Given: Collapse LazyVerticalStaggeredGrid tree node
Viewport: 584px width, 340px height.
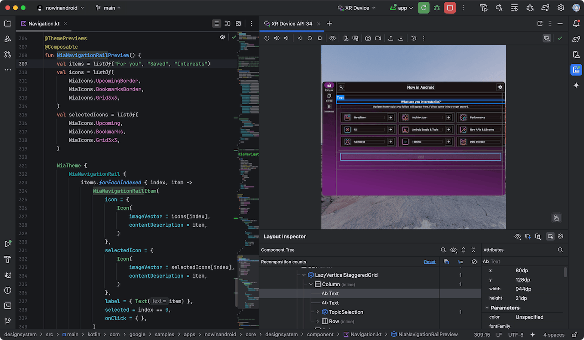Looking at the screenshot, I should 304,275.
